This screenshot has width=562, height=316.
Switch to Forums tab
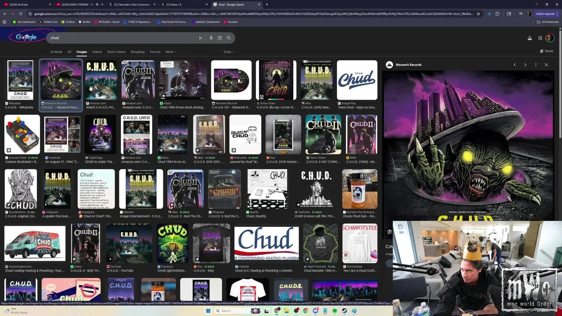click(155, 52)
